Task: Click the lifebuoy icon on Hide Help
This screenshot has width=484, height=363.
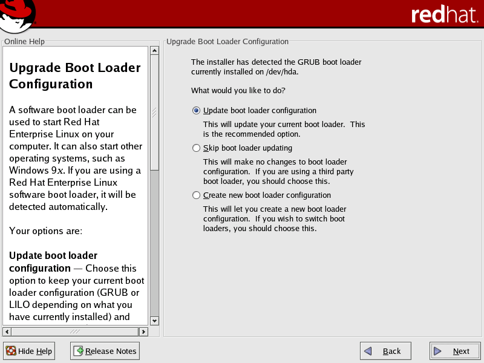Action: click(11, 351)
